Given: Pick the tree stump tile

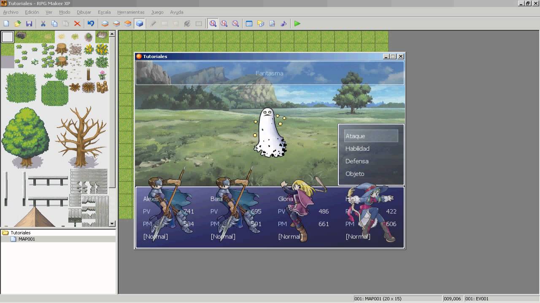Looking at the screenshot, I should pyautogui.click(x=62, y=48).
